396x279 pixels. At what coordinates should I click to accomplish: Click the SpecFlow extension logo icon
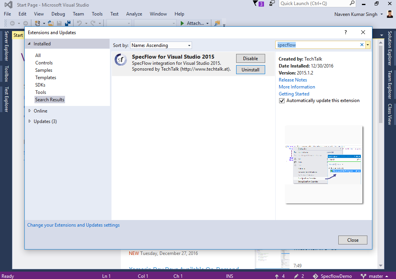pos(121,60)
